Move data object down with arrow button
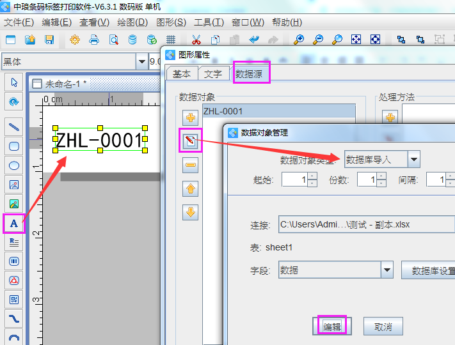This screenshot has height=345, width=455. coord(190,212)
